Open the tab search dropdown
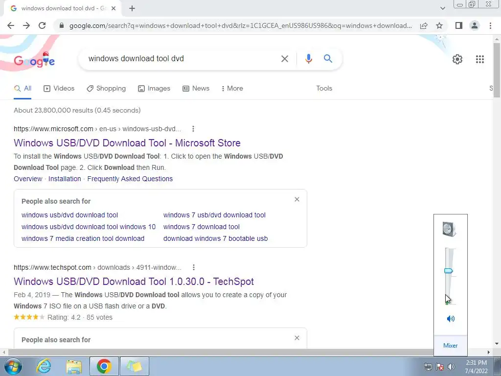Image resolution: width=501 pixels, height=376 pixels. (x=442, y=9)
